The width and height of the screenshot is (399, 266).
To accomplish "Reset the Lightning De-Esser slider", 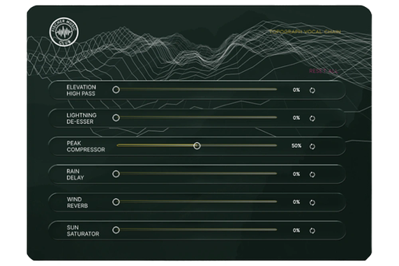I will coord(312,118).
